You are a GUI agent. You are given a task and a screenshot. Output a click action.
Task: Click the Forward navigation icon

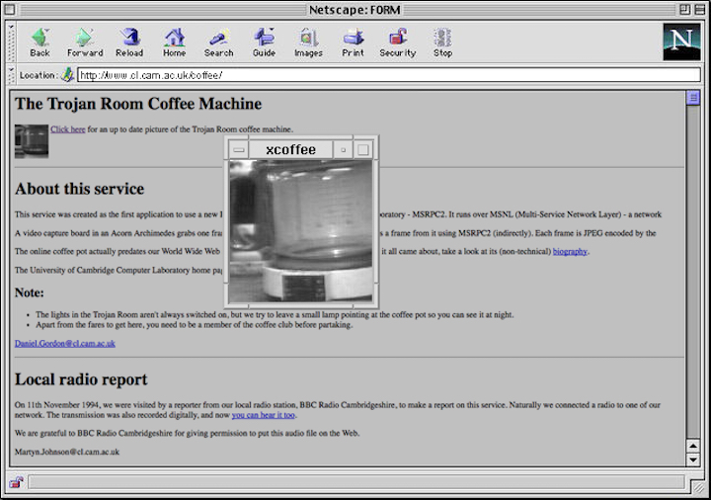(85, 41)
